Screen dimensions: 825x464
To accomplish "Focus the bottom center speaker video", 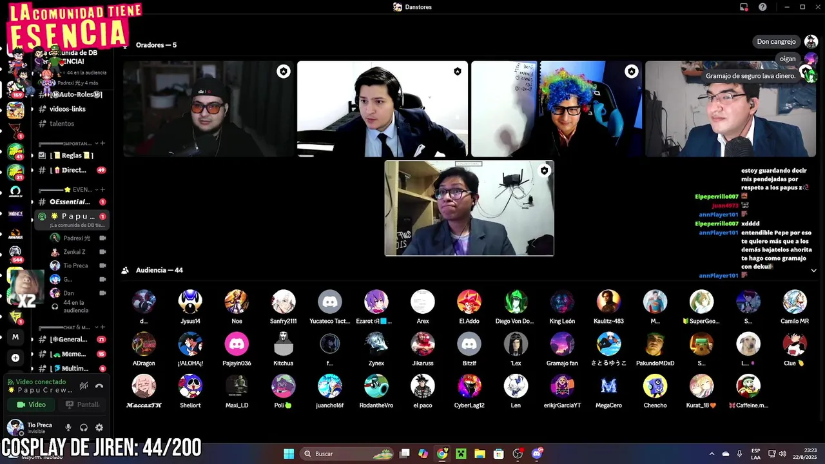I will [469, 208].
